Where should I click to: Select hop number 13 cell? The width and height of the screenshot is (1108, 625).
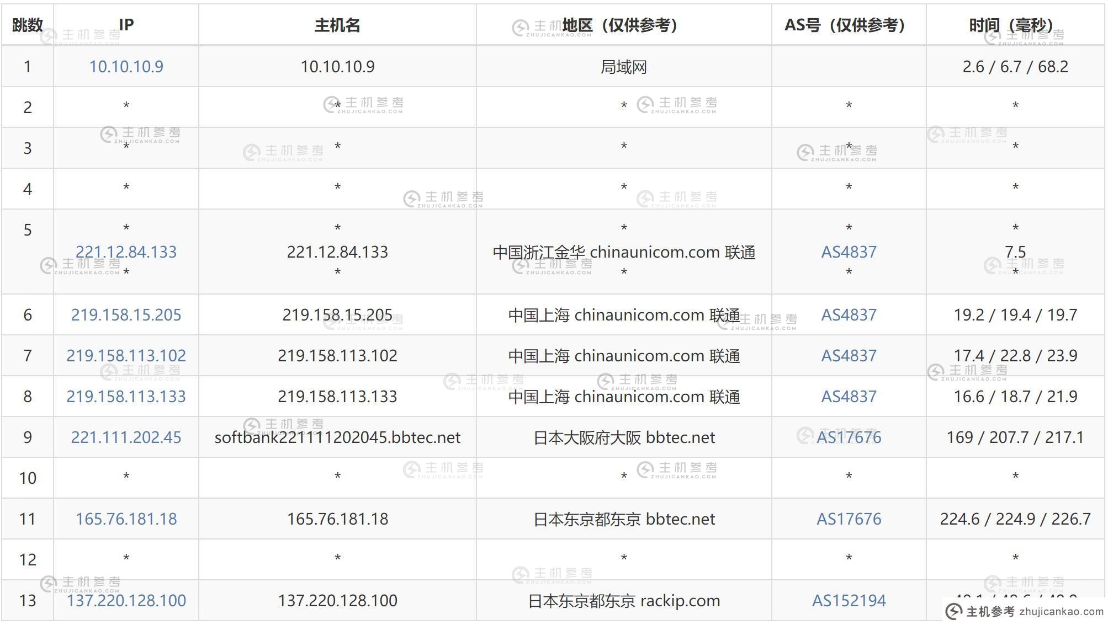point(28,601)
